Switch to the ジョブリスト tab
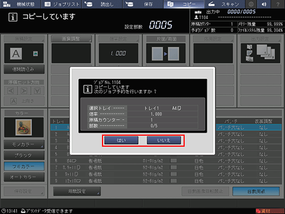This screenshot has width=285, height=214. (61, 4)
